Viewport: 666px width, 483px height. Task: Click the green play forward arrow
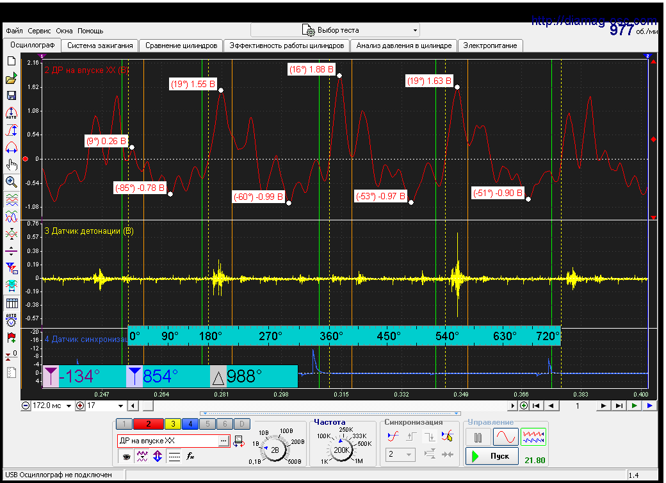[x=634, y=405]
